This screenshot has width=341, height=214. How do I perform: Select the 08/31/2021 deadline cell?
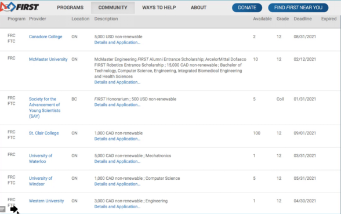(x=304, y=37)
